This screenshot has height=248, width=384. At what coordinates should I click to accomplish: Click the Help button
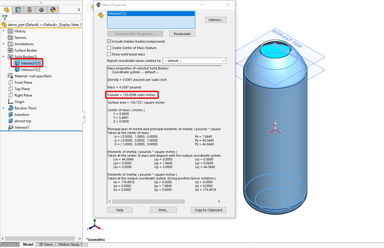120,210
